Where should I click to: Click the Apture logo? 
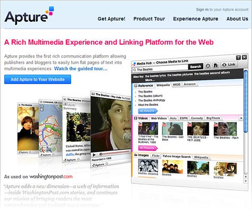(x=29, y=15)
